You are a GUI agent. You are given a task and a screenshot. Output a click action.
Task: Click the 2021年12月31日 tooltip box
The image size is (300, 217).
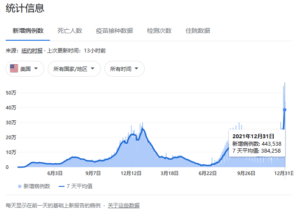257,143
